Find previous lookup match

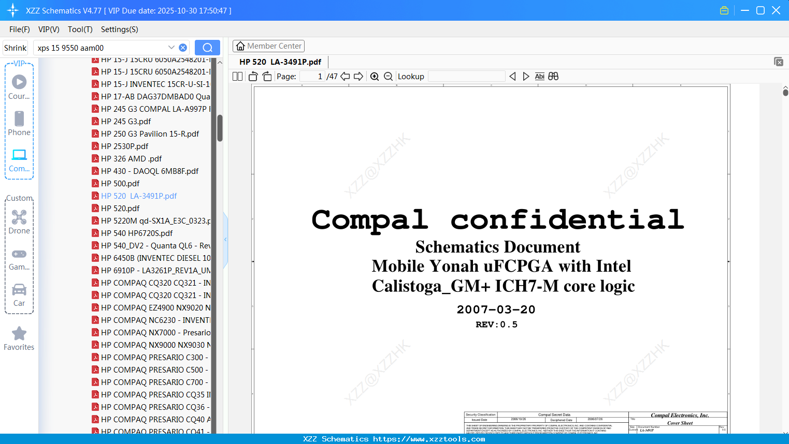[x=512, y=77]
